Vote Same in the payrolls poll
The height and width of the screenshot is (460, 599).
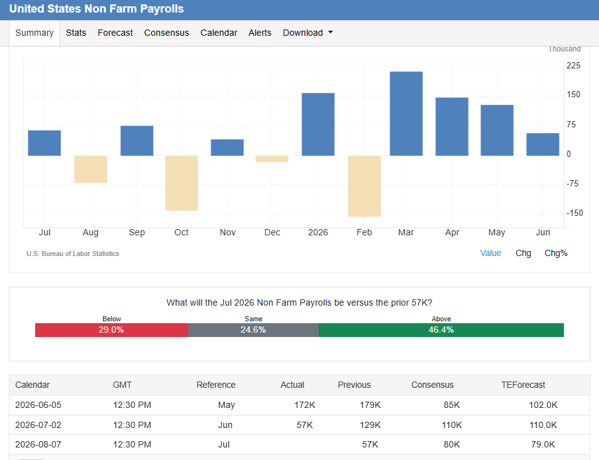tap(253, 329)
